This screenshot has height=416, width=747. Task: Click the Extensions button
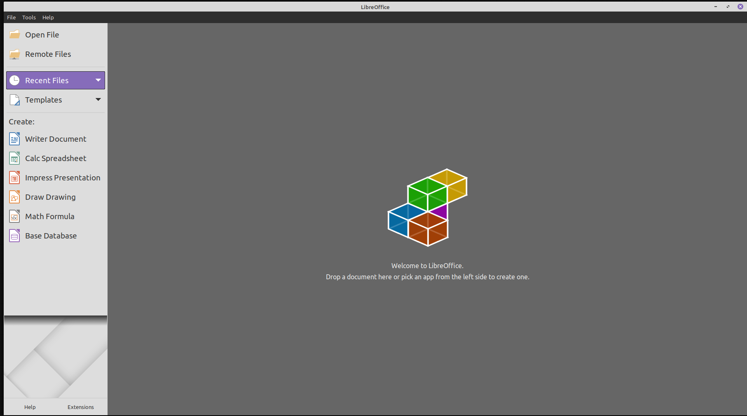pos(81,407)
